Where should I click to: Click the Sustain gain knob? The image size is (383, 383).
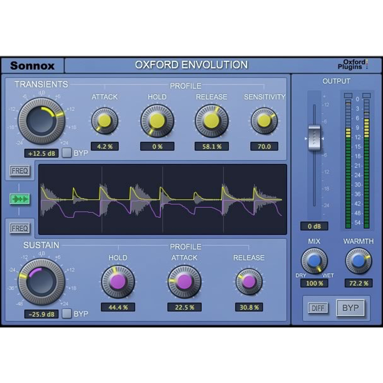pyautogui.click(x=41, y=282)
